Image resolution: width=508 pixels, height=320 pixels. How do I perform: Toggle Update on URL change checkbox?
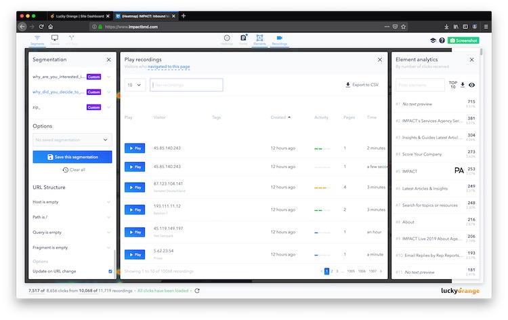tap(110, 271)
